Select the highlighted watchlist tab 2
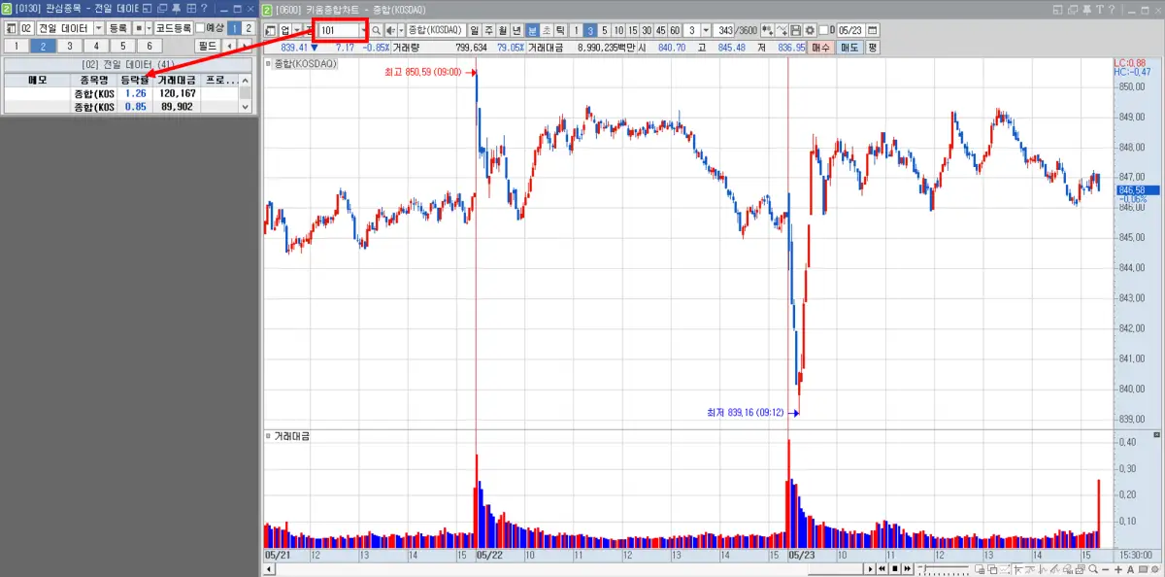Image resolution: width=1165 pixels, height=577 pixels. tap(43, 46)
